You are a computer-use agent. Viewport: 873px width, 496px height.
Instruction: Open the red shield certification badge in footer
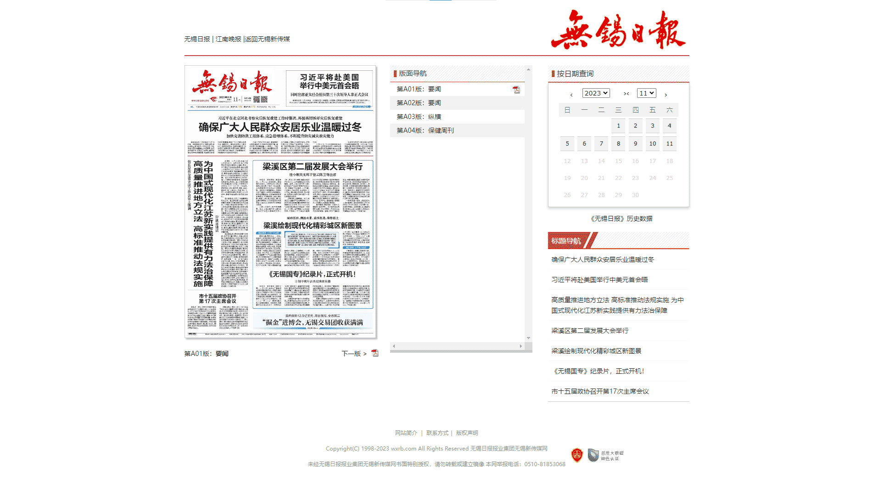click(x=577, y=455)
